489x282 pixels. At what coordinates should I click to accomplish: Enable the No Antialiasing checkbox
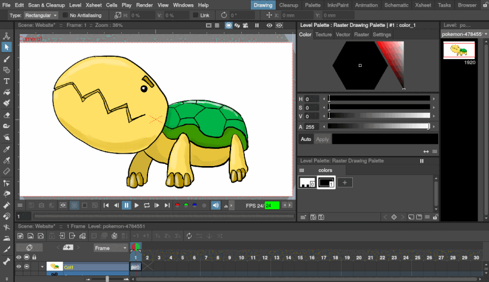[x=65, y=15]
